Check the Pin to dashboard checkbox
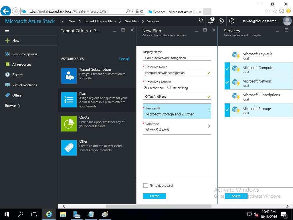 coord(146,185)
